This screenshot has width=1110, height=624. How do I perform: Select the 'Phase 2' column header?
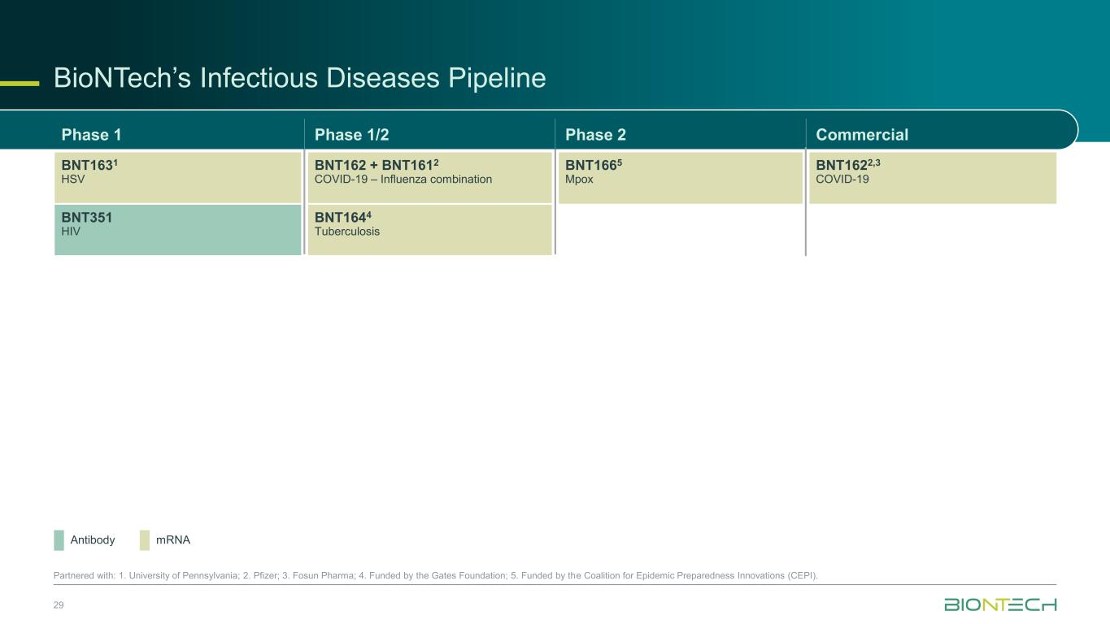[x=595, y=135]
